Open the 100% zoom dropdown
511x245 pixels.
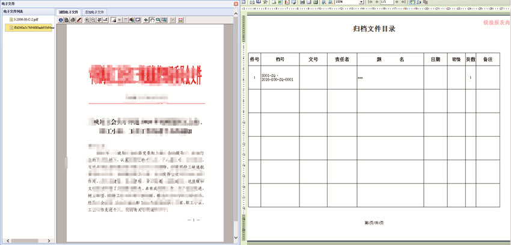[361, 2]
